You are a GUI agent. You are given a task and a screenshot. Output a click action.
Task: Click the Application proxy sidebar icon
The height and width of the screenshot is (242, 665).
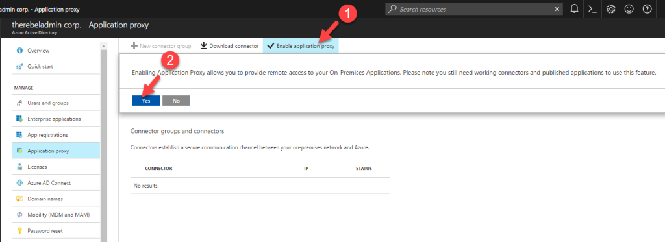pos(19,151)
